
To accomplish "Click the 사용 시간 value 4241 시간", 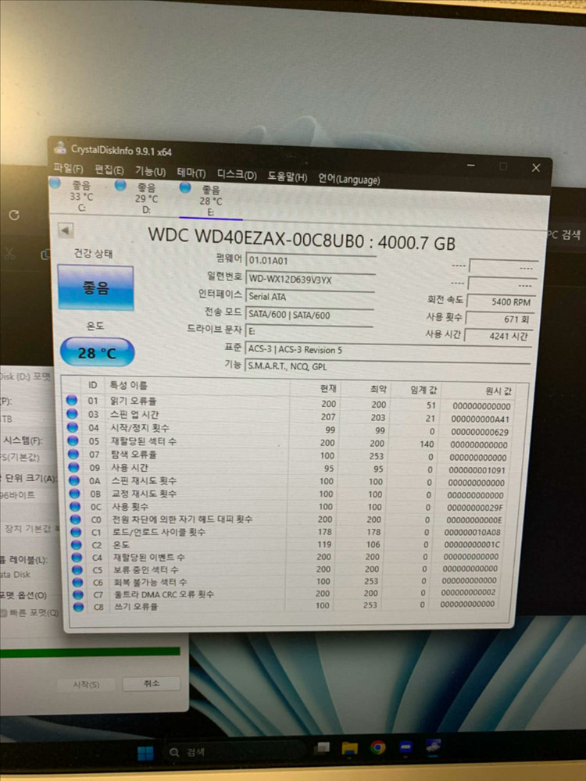I will 498,336.
